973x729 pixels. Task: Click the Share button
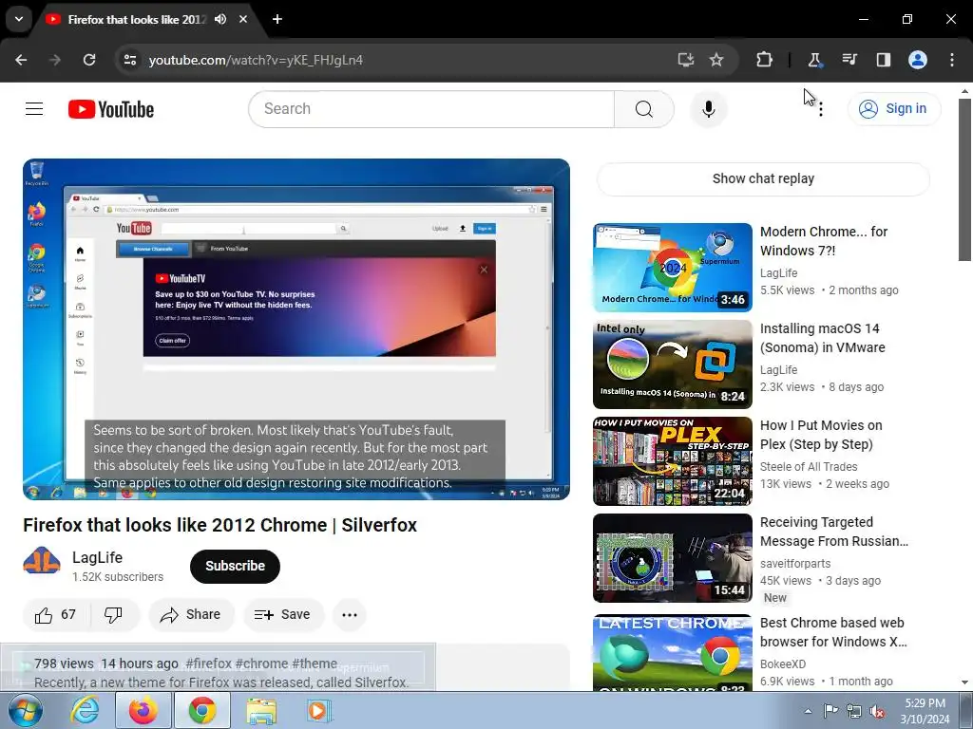pyautogui.click(x=191, y=615)
